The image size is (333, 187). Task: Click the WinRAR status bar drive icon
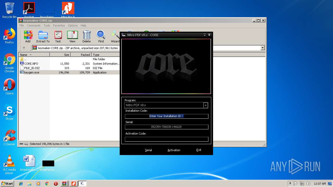[22, 144]
